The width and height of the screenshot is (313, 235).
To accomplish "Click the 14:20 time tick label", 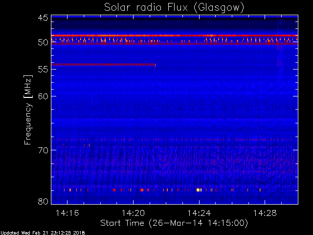I will click(x=133, y=213).
